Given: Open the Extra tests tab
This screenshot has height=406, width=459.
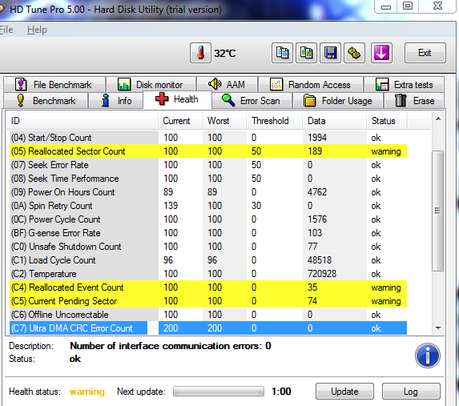Looking at the screenshot, I should pyautogui.click(x=405, y=85).
